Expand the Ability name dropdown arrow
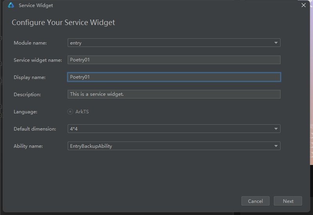The image size is (313, 215). pos(276,146)
